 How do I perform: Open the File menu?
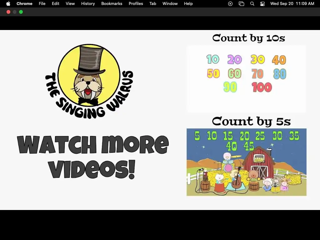42,4
